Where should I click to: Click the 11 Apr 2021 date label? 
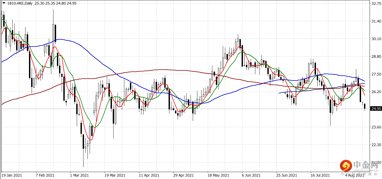point(149,175)
